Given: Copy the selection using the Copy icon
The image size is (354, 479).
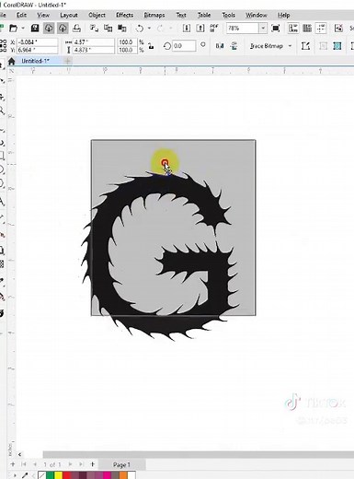Looking at the screenshot, I should pyautogui.click(x=108, y=29).
